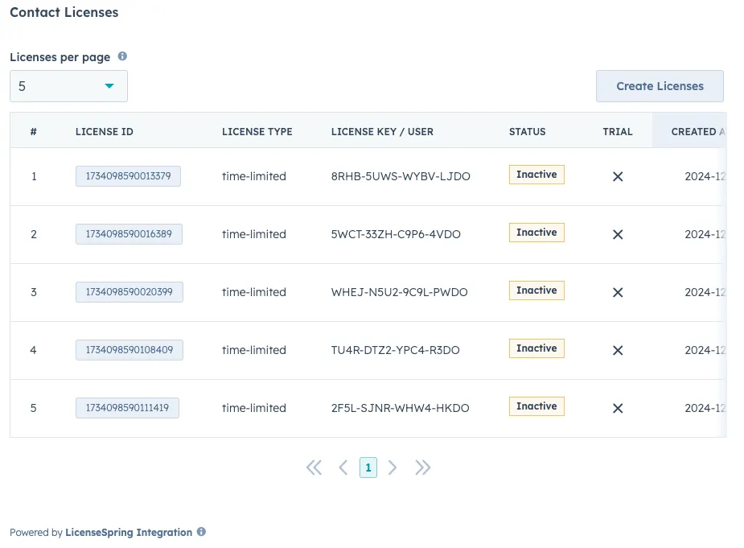Viewport: 744px width, 548px height.
Task: Go to next page with right chevron
Action: coord(393,467)
